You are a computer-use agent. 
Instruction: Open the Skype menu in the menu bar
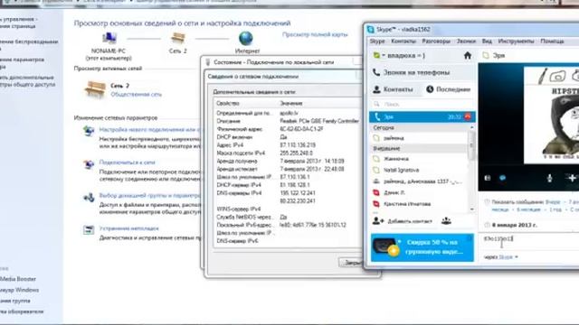point(377,42)
